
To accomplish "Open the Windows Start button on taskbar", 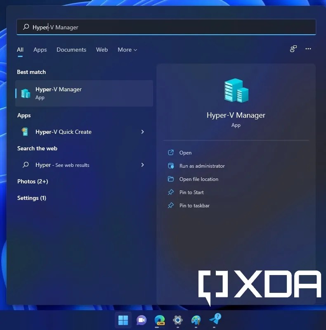I will pyautogui.click(x=123, y=320).
